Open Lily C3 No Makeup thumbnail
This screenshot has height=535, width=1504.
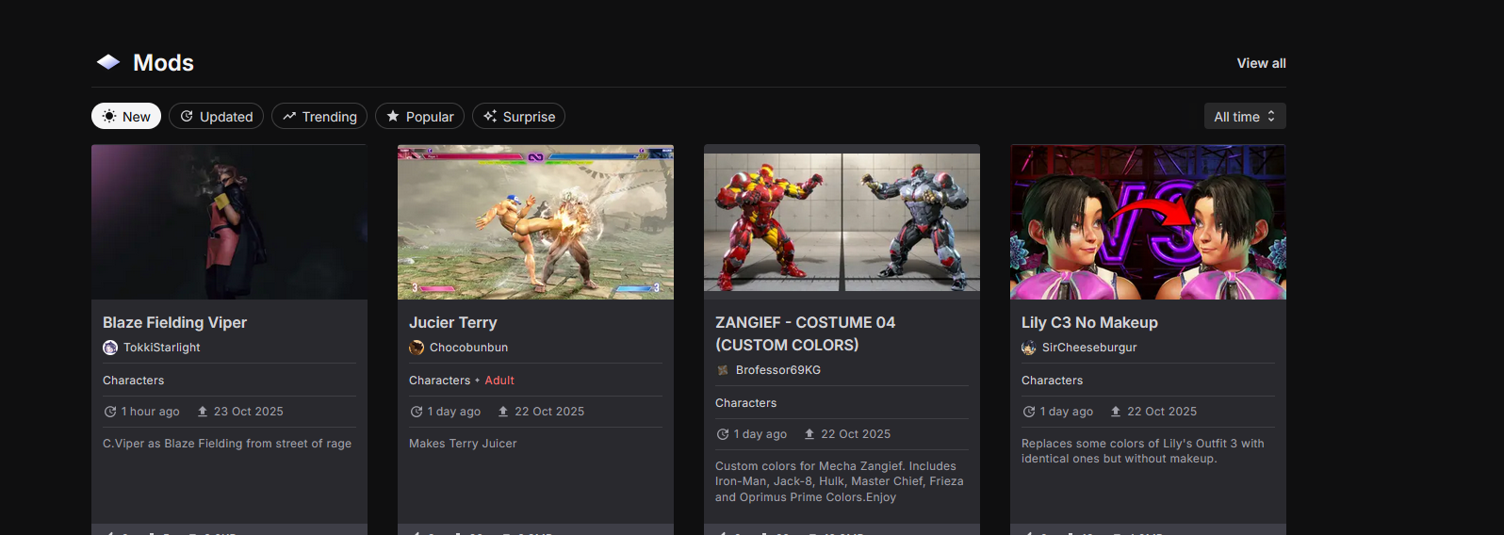1148,222
